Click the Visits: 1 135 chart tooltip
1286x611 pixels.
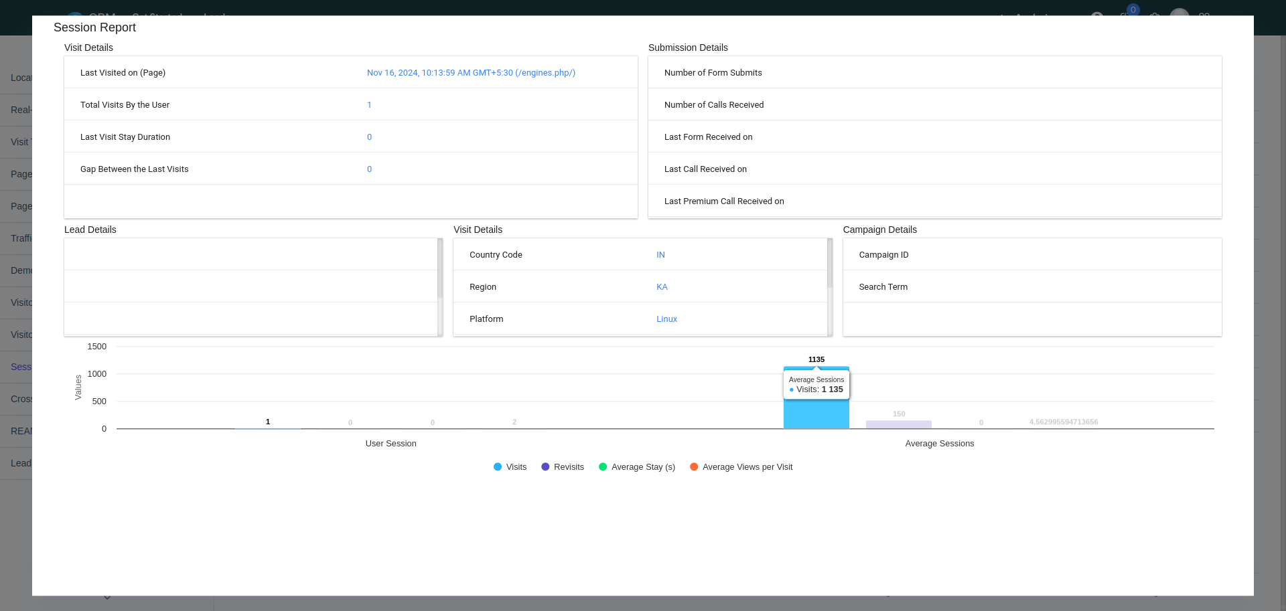[816, 385]
